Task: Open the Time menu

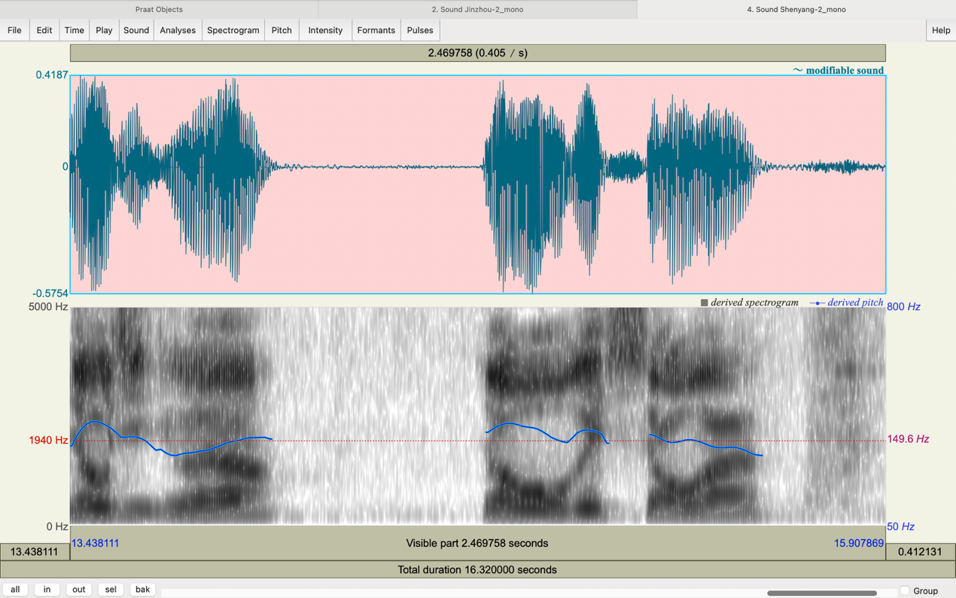Action: [x=74, y=30]
